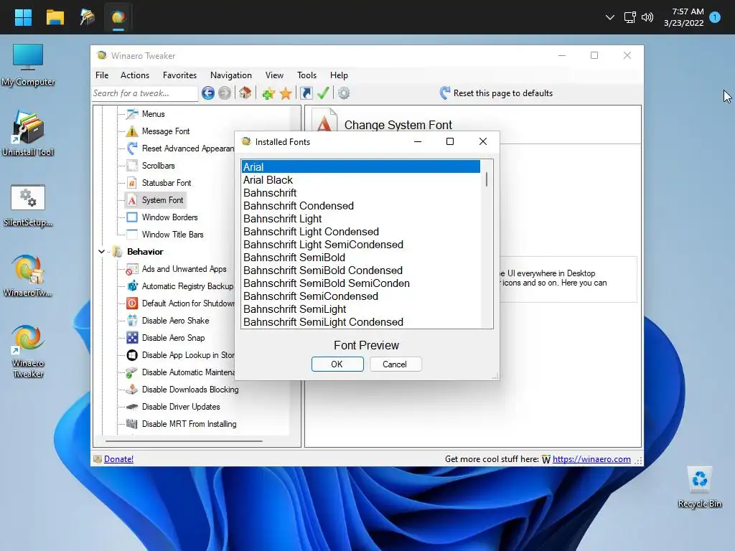The image size is (735, 551).
Task: Click the Menus tree item icon
Action: pos(133,114)
